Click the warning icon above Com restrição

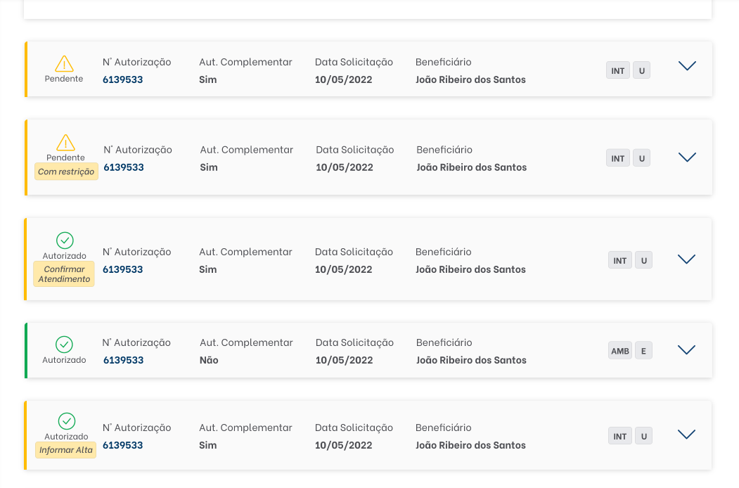click(65, 143)
